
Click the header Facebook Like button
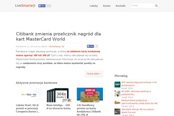pos(42,6)
